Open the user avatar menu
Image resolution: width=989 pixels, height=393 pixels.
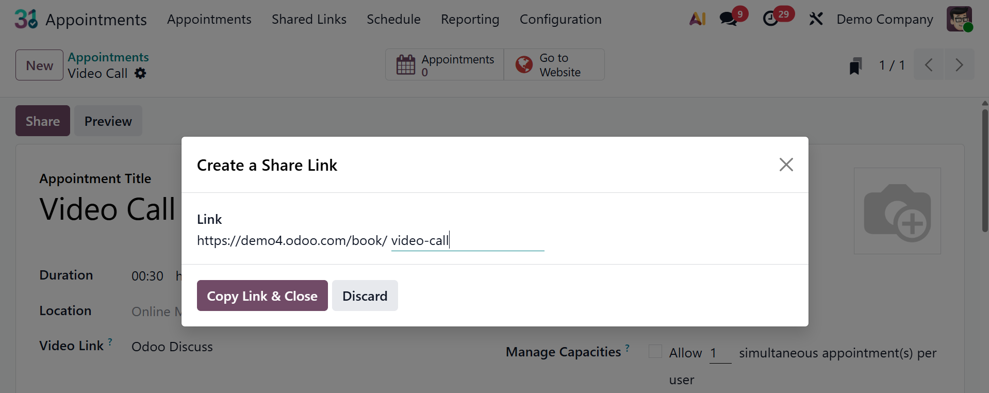[x=961, y=19]
